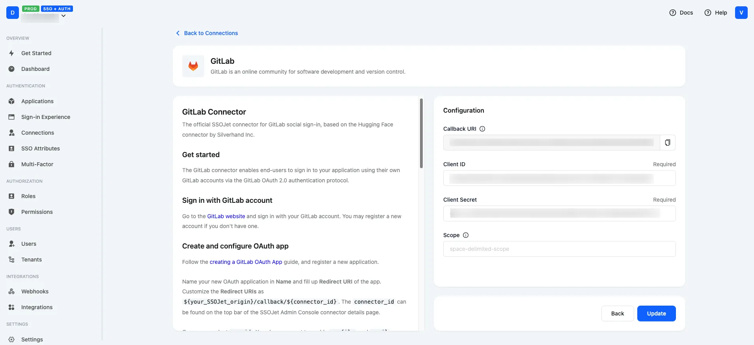This screenshot has height=345, width=754.
Task: Copy the Callback URI using copy icon
Action: point(667,142)
